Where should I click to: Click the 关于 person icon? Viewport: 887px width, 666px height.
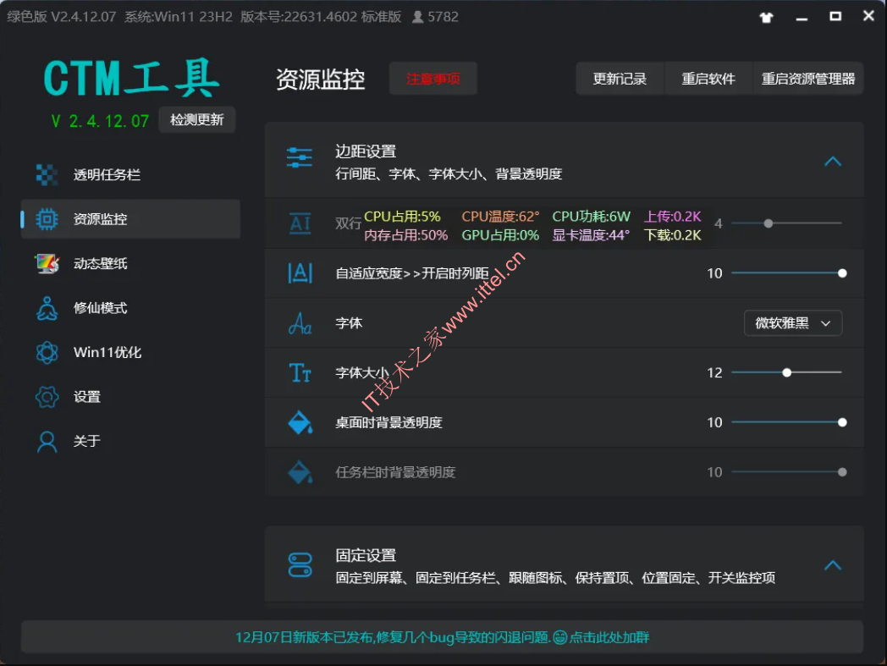click(47, 442)
